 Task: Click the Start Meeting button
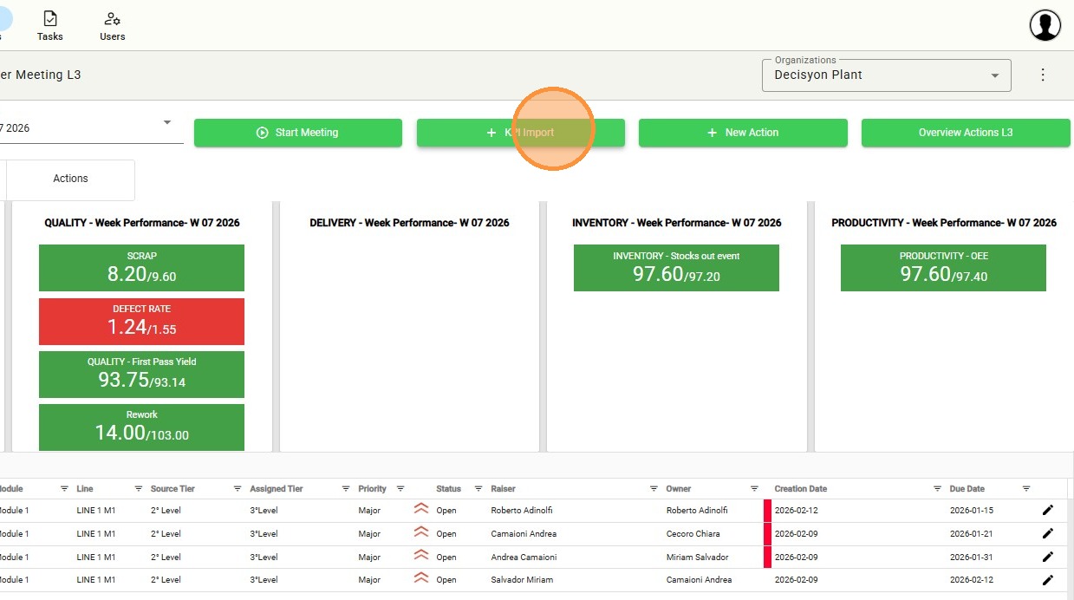coord(298,133)
